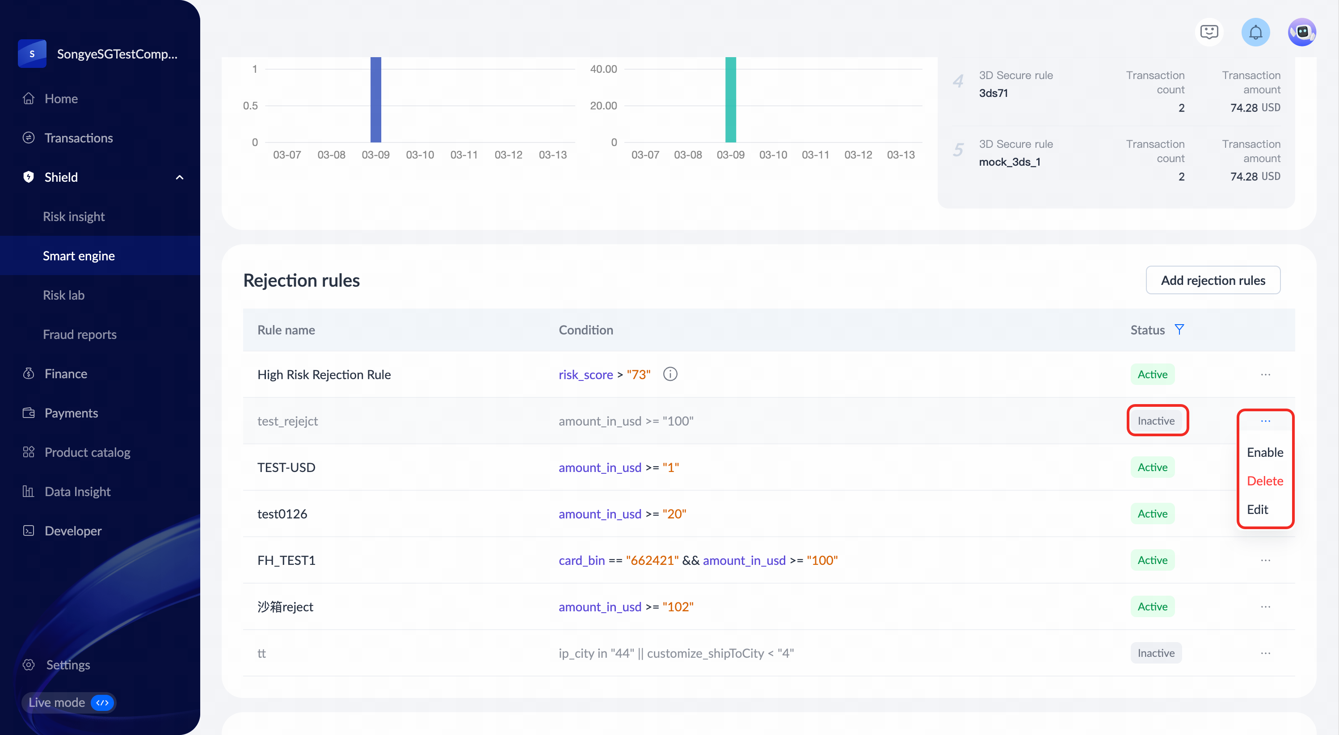
Task: Select Enable in the context menu
Action: pos(1265,452)
